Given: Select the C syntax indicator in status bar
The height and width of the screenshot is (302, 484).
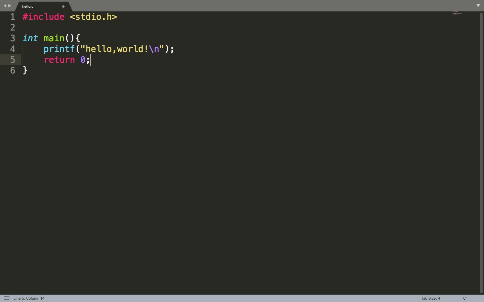Looking at the screenshot, I should point(465,298).
